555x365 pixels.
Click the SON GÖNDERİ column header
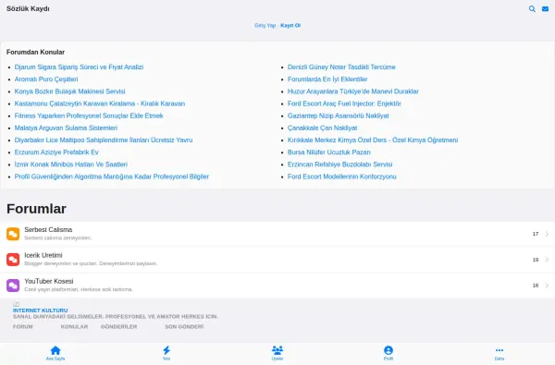(184, 327)
